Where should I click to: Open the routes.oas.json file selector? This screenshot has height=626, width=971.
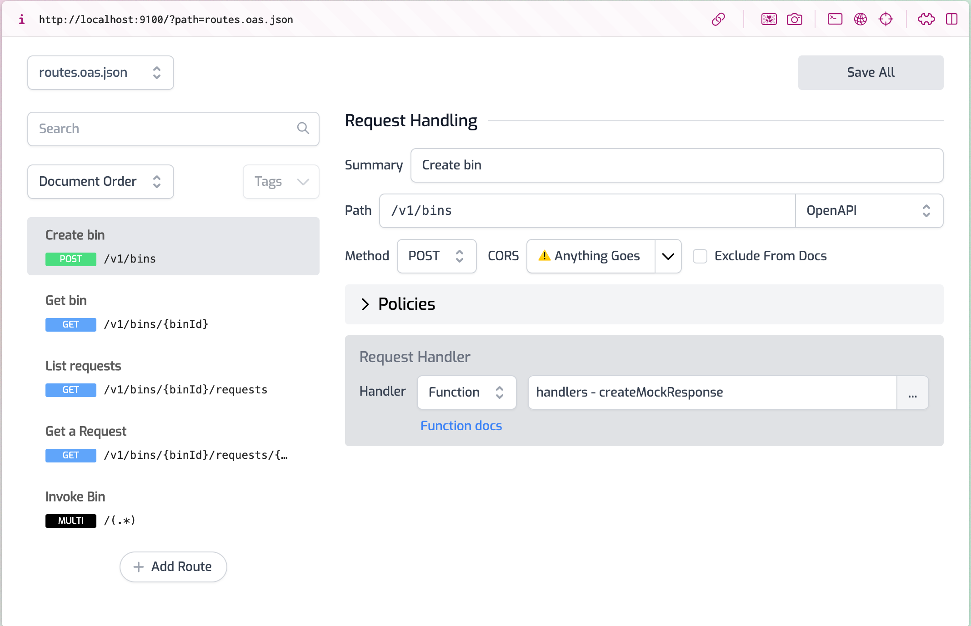(100, 73)
